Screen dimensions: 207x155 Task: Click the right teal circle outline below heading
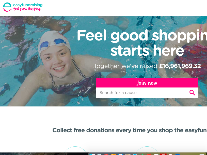tap(147, 149)
